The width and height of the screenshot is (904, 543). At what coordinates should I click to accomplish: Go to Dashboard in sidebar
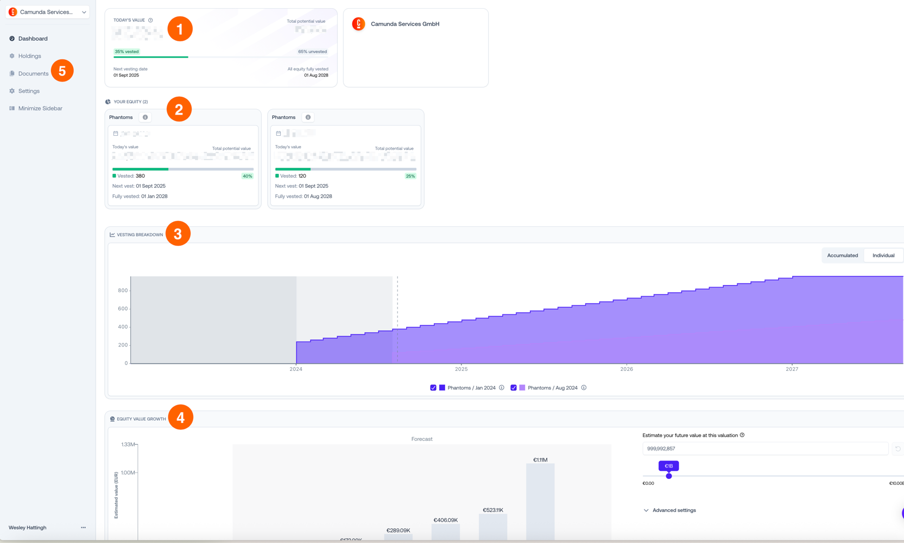point(33,39)
